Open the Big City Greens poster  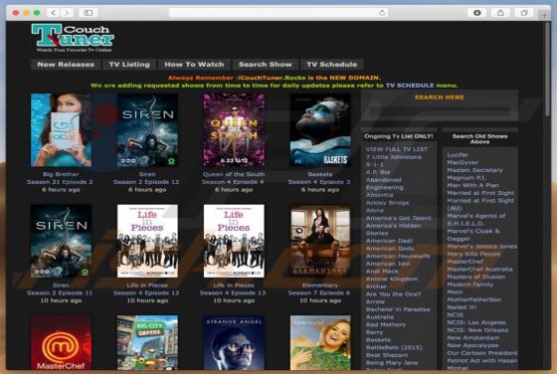point(147,342)
